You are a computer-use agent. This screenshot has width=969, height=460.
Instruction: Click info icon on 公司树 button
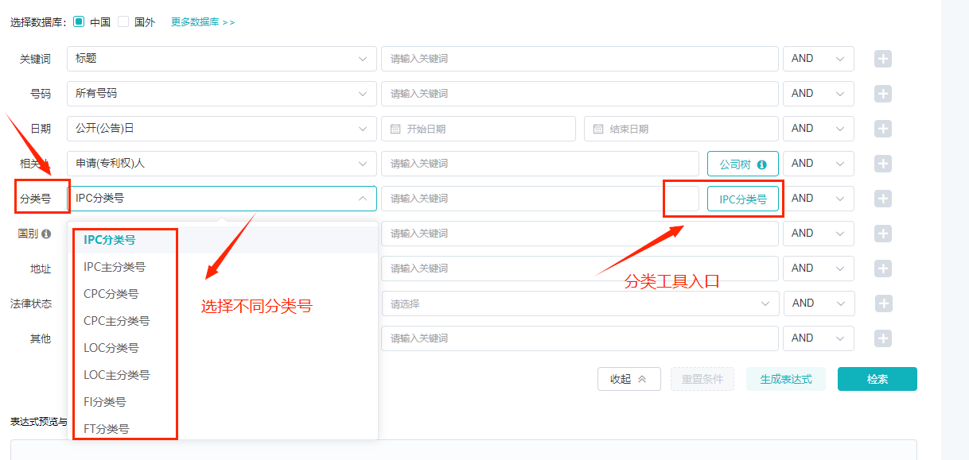[x=762, y=164]
